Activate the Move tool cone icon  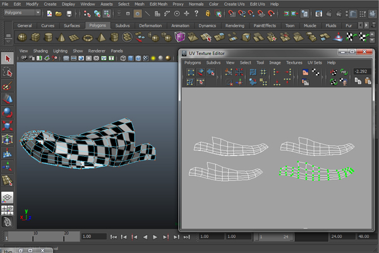point(7,99)
